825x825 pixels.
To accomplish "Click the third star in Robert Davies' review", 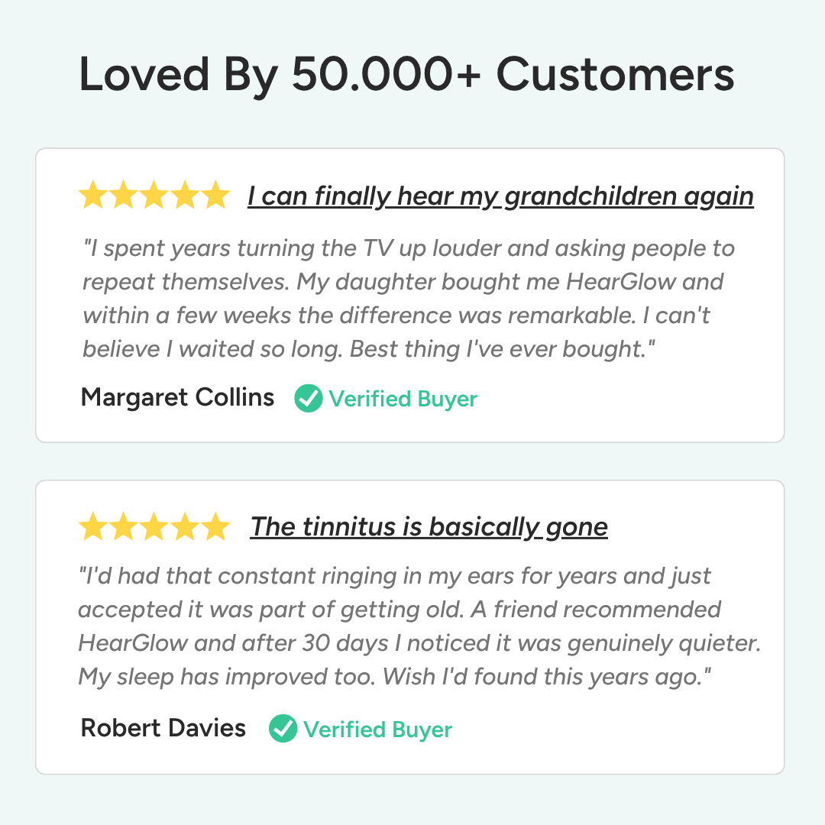I will [154, 526].
